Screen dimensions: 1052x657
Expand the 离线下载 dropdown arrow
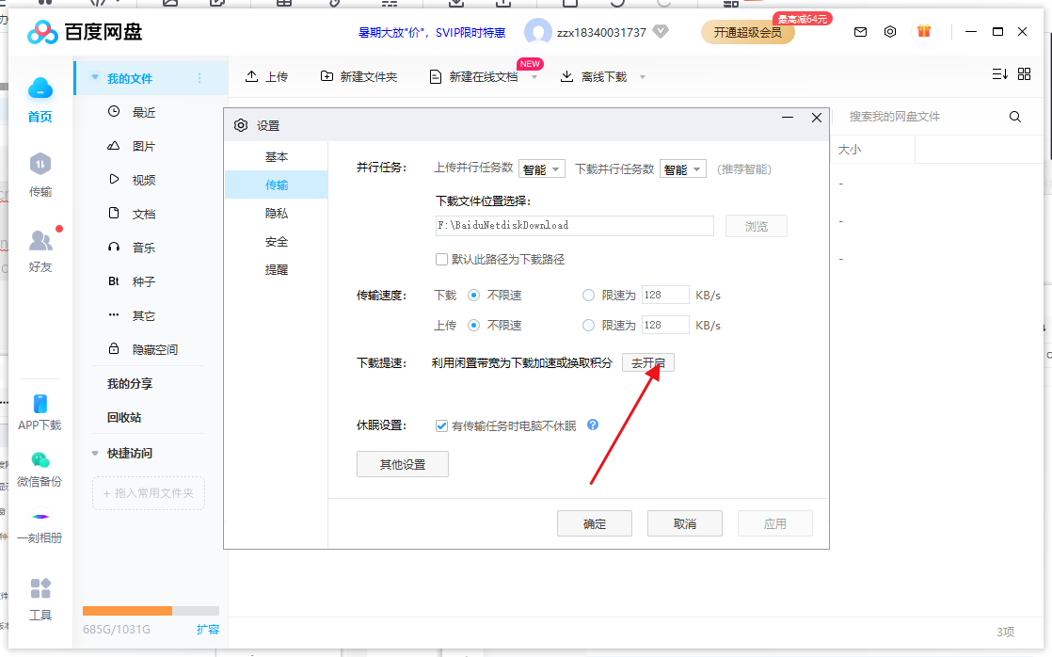point(642,76)
